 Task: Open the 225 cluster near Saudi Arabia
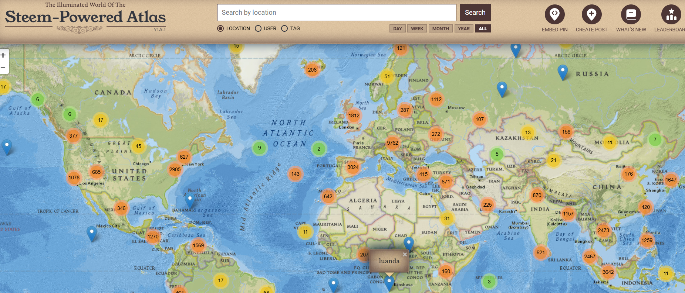[487, 205]
